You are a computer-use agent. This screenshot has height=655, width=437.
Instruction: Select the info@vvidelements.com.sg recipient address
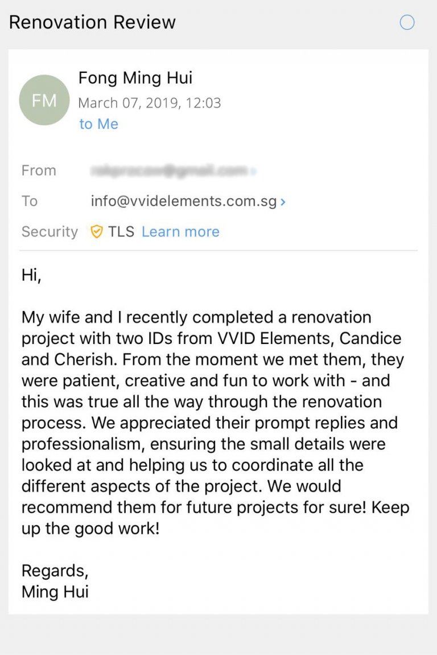click(x=183, y=201)
